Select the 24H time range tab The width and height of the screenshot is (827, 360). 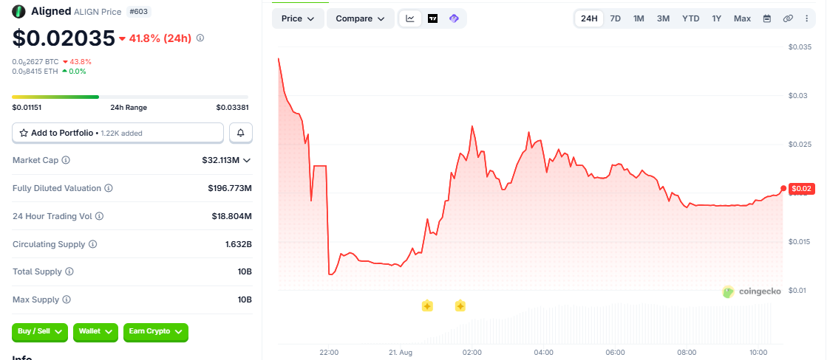coord(589,18)
